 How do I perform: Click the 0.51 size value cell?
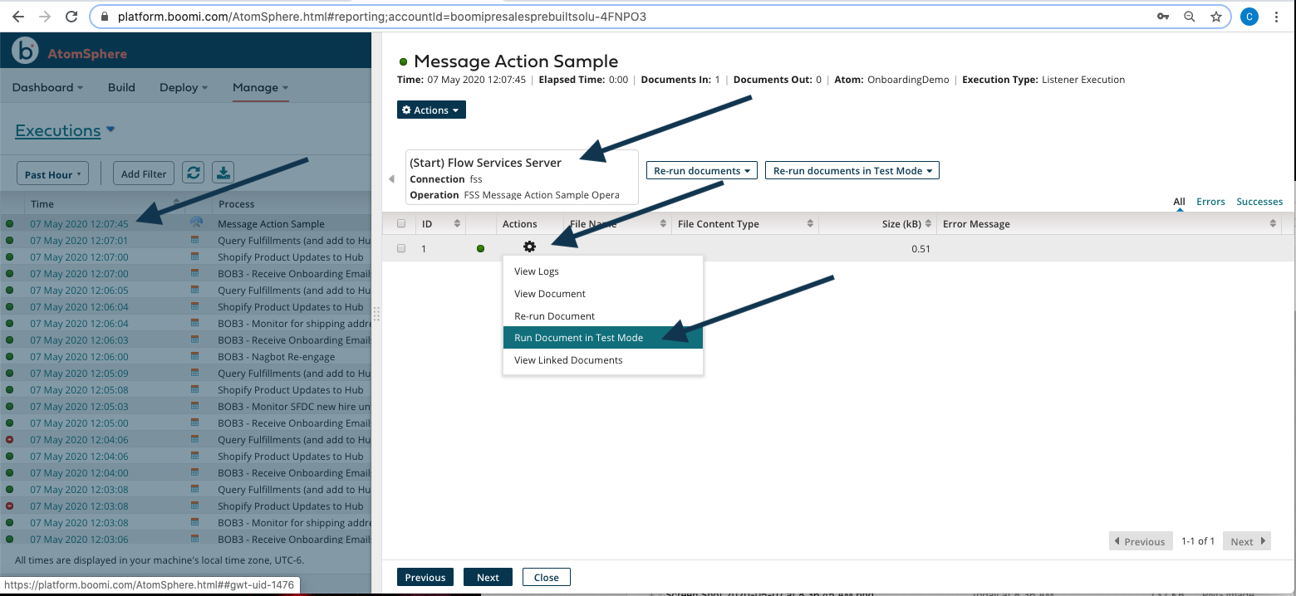920,248
